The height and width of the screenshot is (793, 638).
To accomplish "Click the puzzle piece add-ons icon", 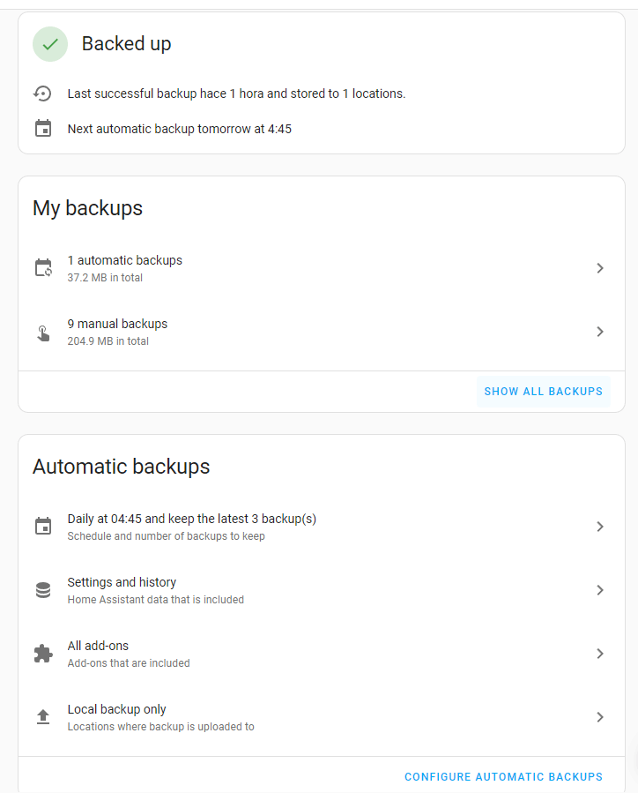I will pos(43,654).
